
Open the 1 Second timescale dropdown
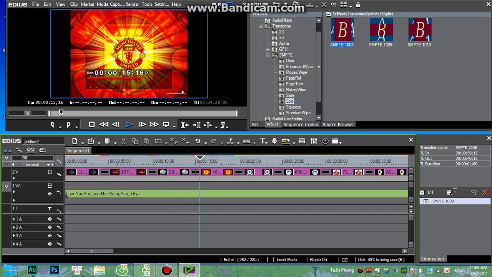tap(48, 165)
